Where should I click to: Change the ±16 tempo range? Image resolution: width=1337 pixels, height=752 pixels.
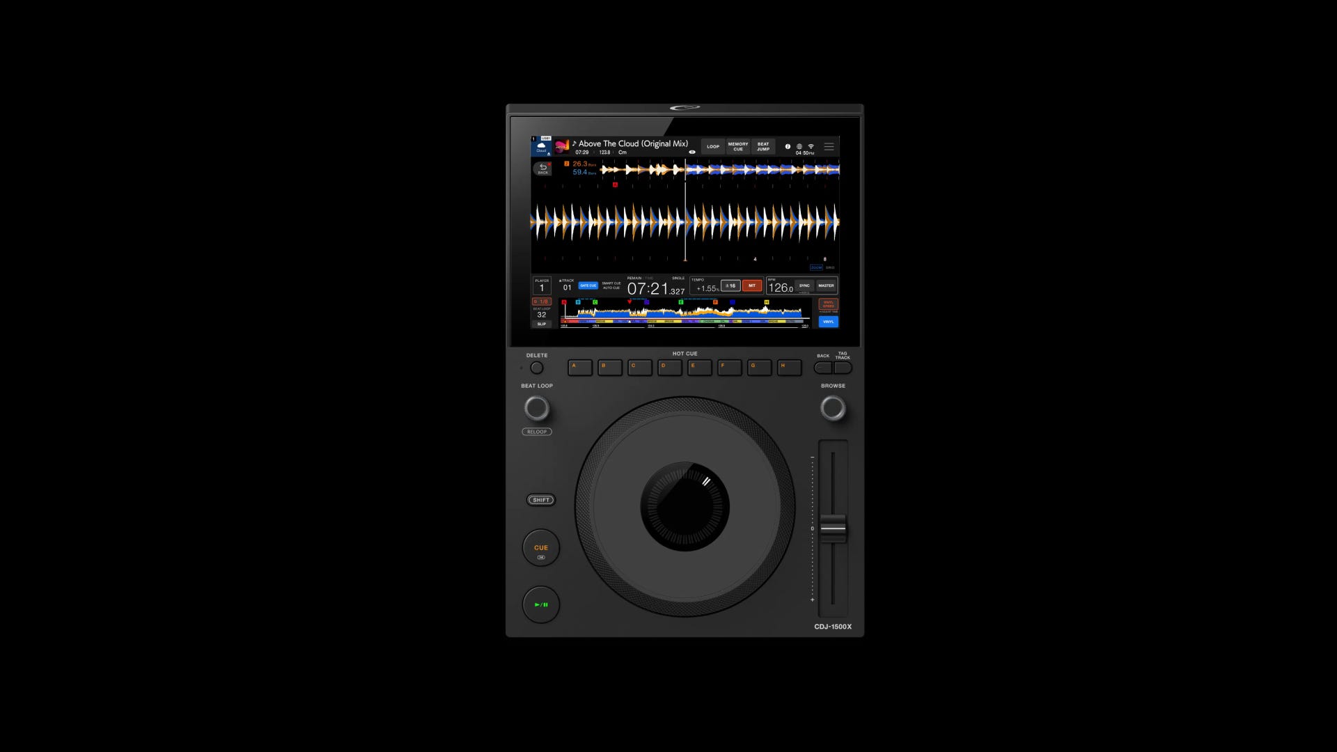click(730, 285)
